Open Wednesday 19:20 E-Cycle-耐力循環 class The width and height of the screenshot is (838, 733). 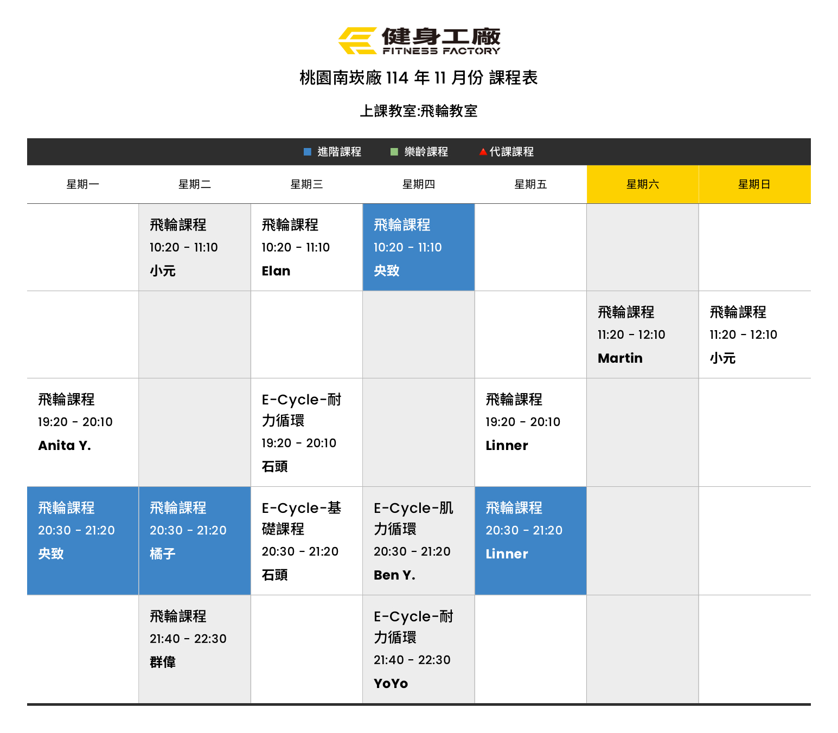point(306,432)
